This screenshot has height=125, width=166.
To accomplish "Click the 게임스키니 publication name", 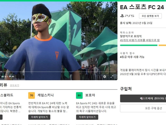I will 46,95.
